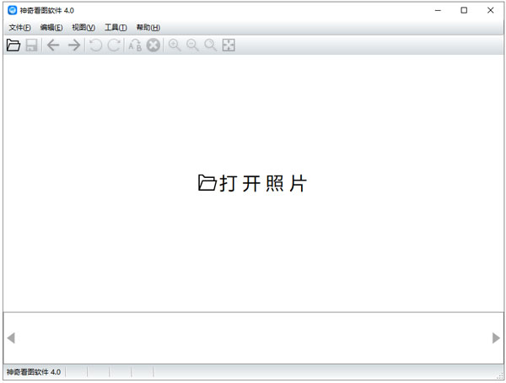Click the AB rename toolbar icon
Viewport: 506px width, 383px height.
click(x=135, y=46)
